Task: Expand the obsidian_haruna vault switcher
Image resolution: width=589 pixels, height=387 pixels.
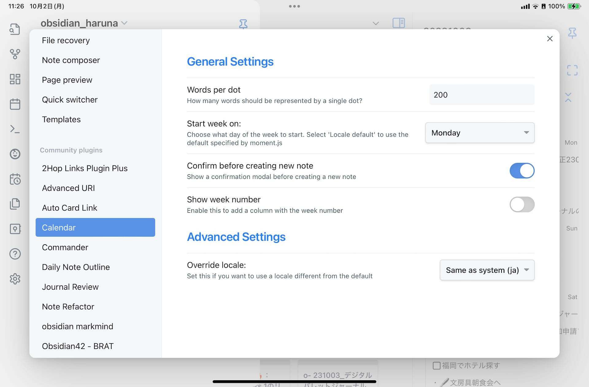Action: 84,23
